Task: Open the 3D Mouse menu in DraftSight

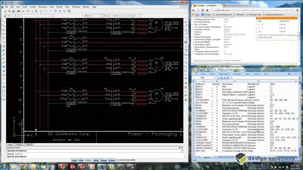Action: [x=76, y=7]
